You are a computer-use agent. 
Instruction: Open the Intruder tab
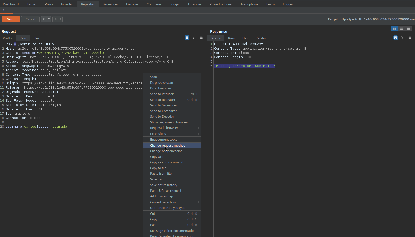(x=67, y=4)
